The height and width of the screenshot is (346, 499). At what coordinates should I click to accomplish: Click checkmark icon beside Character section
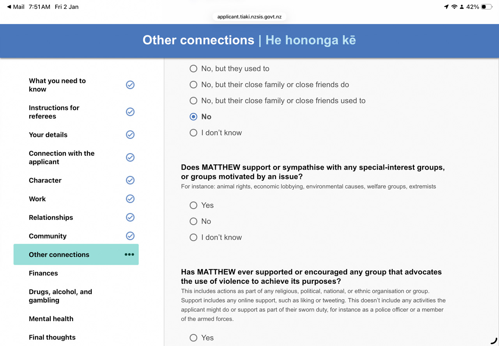(130, 180)
